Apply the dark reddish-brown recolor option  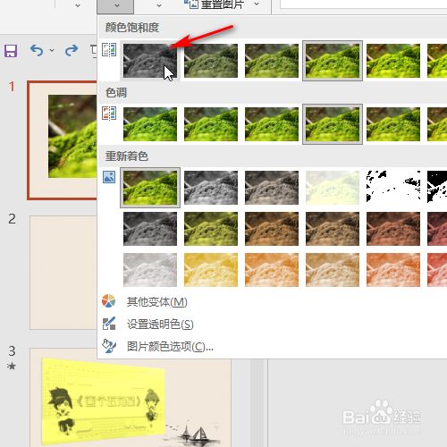pos(393,229)
